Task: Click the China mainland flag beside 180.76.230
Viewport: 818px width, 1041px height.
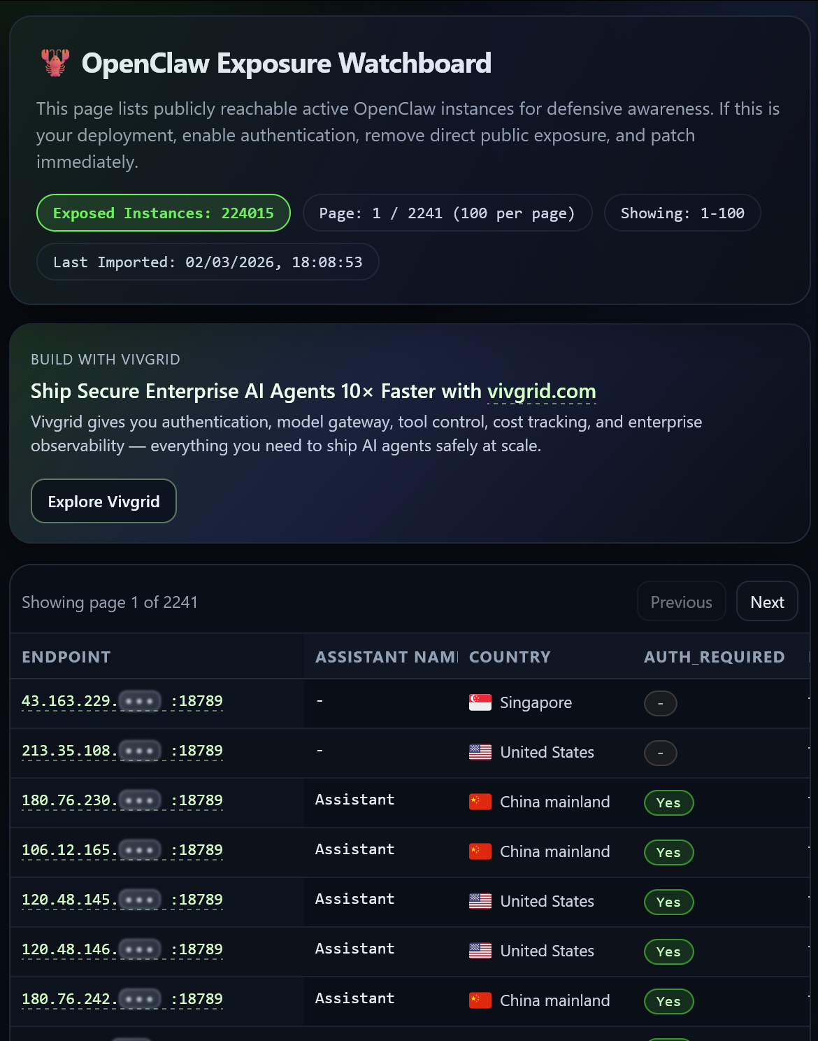Action: (480, 802)
